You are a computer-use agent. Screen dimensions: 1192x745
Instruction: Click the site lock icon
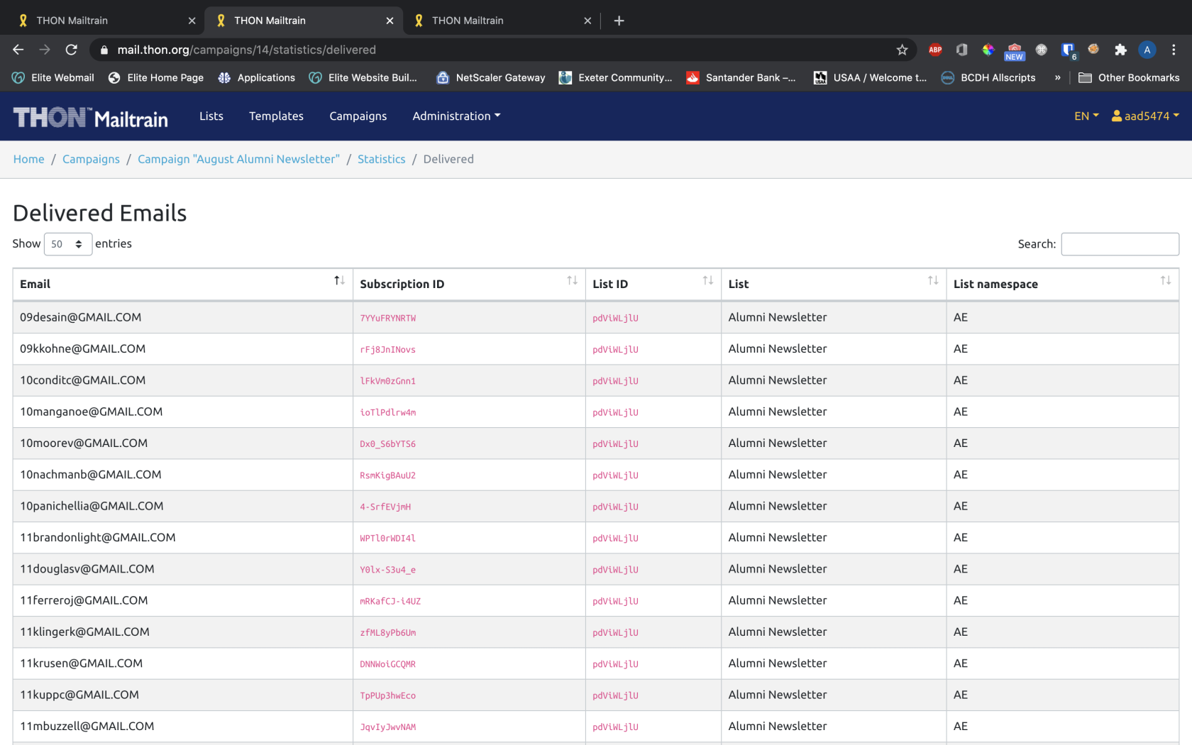click(104, 50)
